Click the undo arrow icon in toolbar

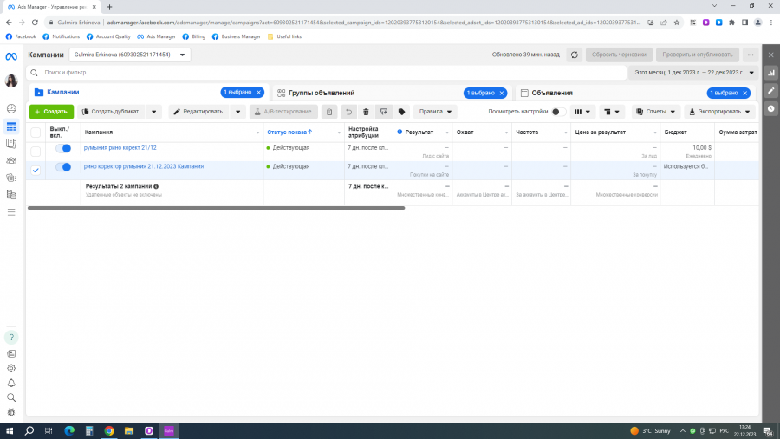pos(348,112)
